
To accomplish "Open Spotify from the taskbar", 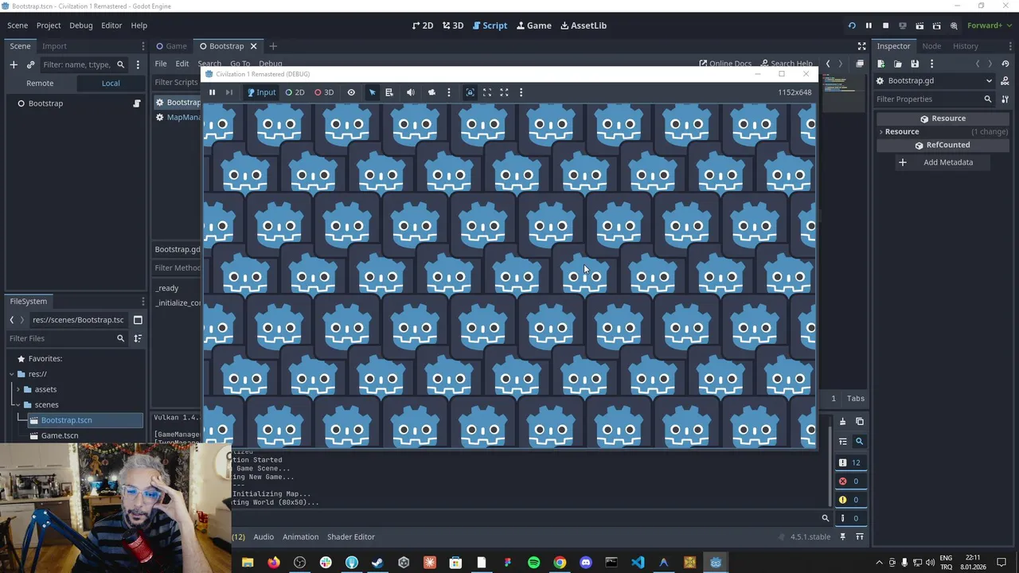I will coord(533,563).
